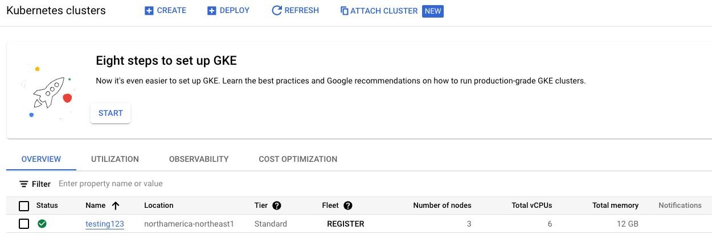Go to the Cost Optimization tab
Screen dimensions: 712x251
click(x=298, y=159)
